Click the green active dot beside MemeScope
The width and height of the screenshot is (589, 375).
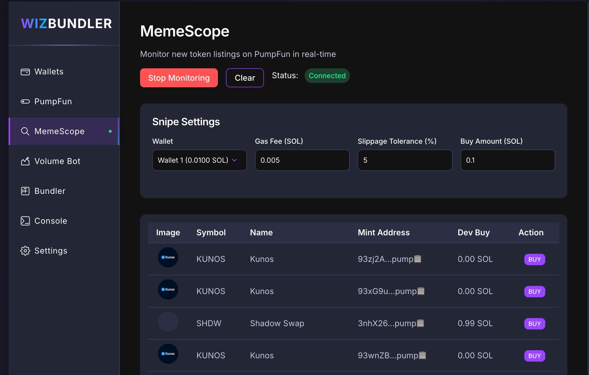tap(110, 131)
